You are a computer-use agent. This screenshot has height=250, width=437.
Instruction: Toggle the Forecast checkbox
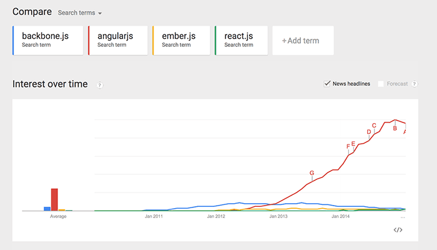tap(381, 84)
